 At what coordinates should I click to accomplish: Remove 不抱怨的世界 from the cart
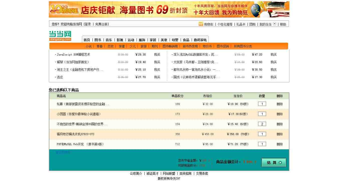pyautogui.click(x=280, y=124)
